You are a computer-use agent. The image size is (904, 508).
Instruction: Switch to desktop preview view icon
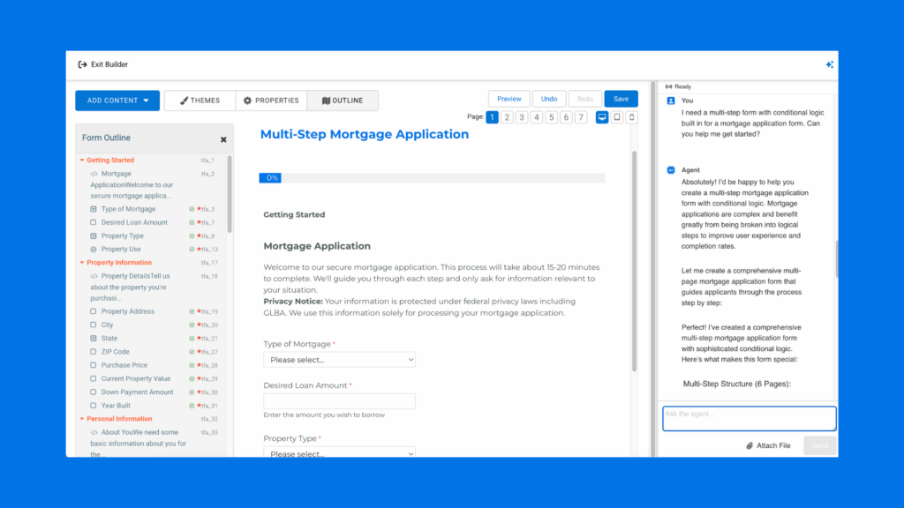click(602, 117)
